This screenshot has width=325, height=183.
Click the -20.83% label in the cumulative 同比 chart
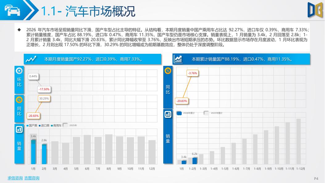(181, 101)
